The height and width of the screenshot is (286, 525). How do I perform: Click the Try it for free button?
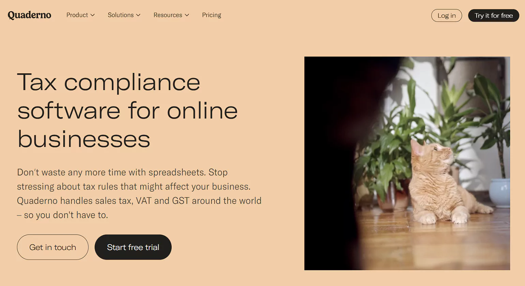point(494,15)
